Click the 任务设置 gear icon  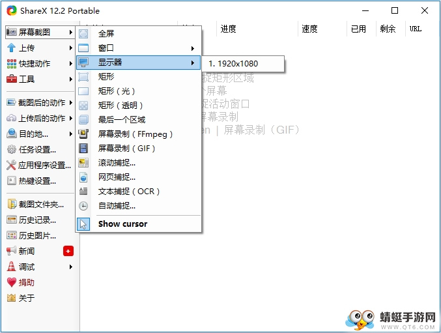point(12,149)
